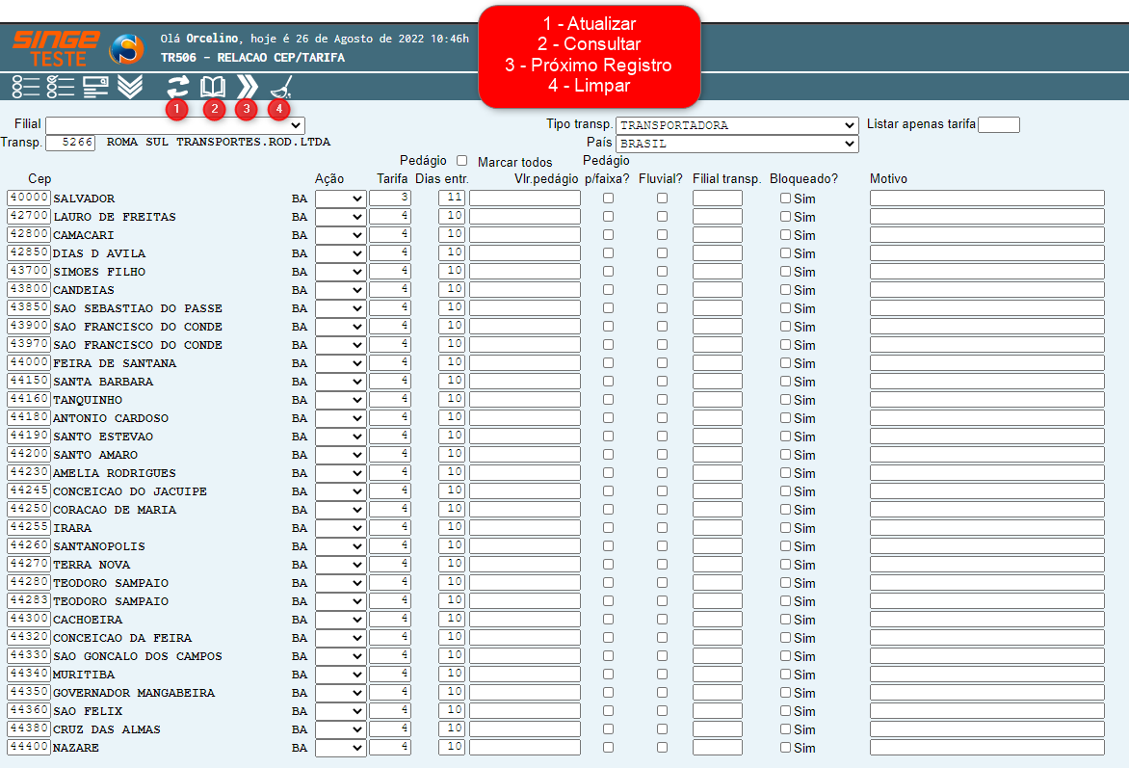Click the Cep field 44400
The image size is (1129, 768).
[x=29, y=747]
